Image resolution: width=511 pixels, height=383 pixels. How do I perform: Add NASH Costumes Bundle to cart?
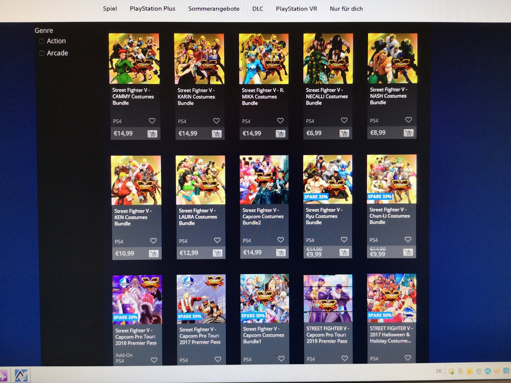[408, 132]
